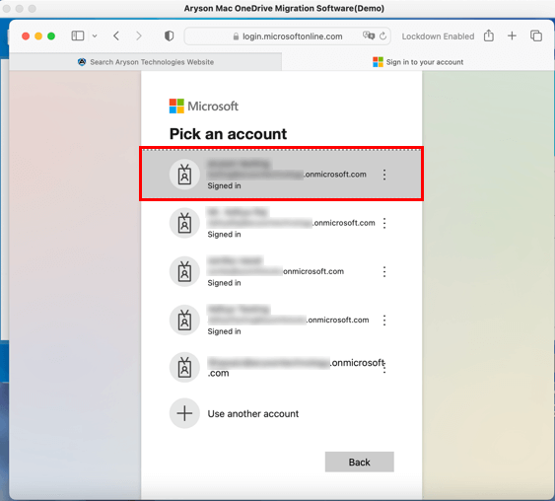Viewport: 555px width, 501px height.
Task: Open options menu for fifth account
Action: pos(384,368)
